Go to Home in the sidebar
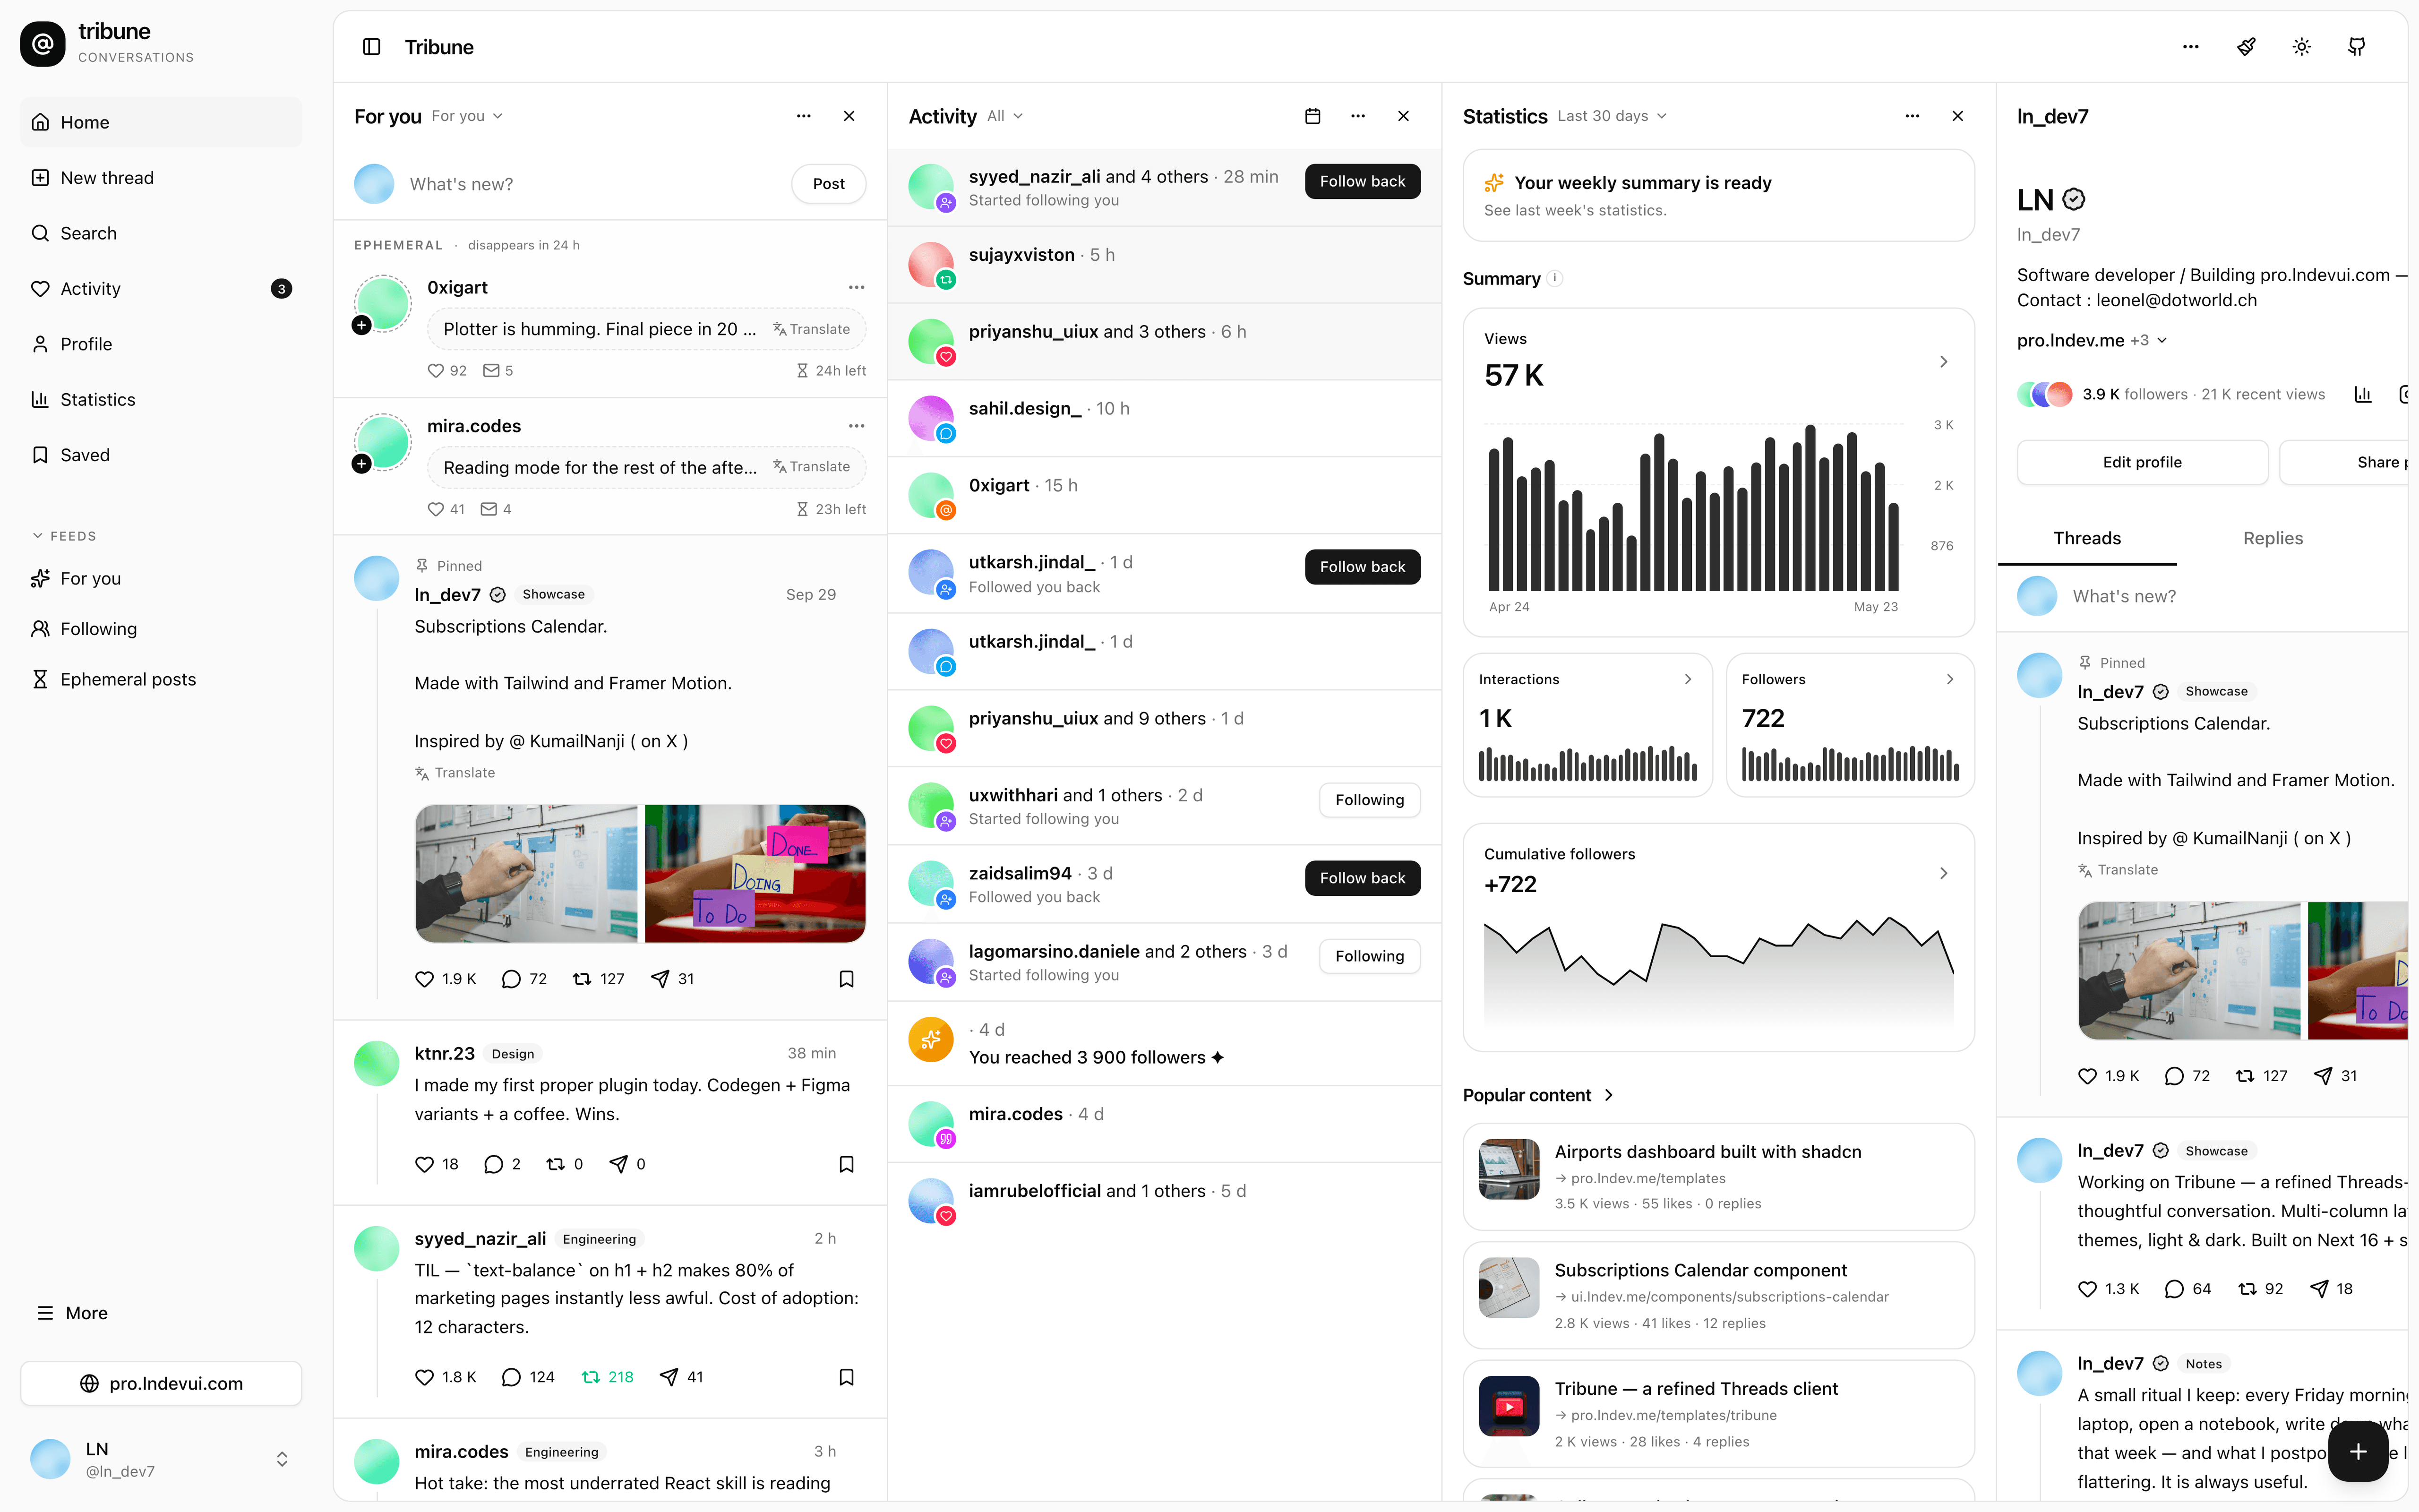 [x=161, y=122]
